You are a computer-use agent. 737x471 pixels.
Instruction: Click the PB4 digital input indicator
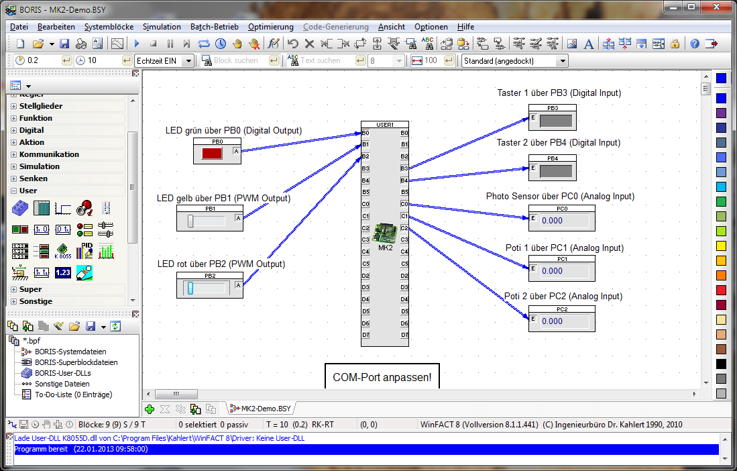(556, 170)
